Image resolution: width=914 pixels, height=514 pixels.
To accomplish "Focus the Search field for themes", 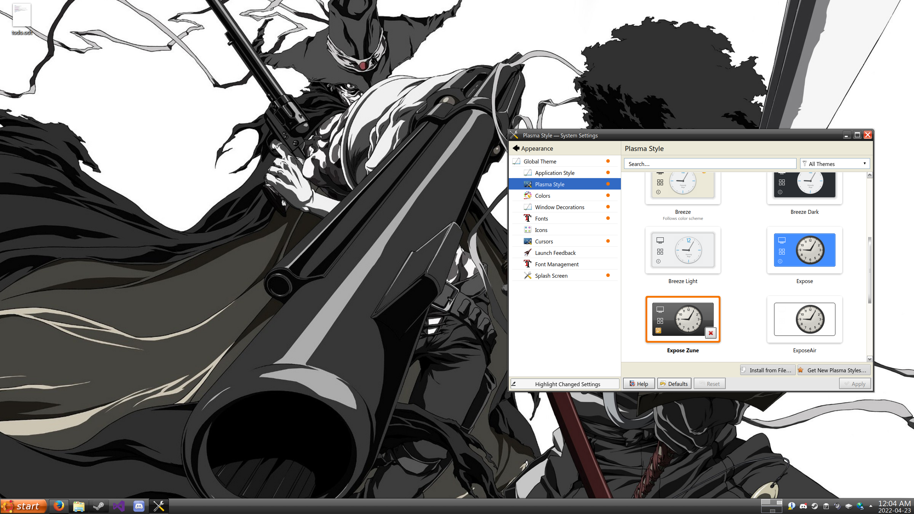I will [x=710, y=164].
